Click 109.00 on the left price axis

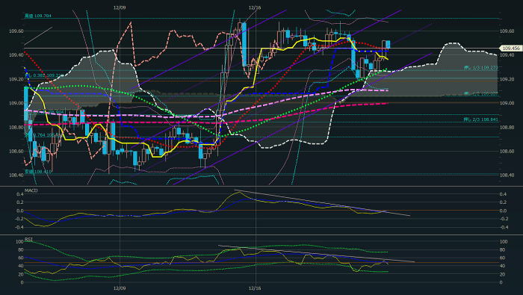[x=16, y=103]
